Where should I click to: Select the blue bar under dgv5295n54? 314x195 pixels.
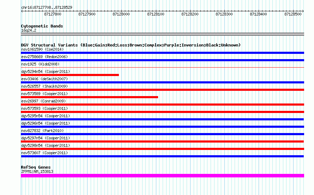pyautogui.click(x=162, y=119)
